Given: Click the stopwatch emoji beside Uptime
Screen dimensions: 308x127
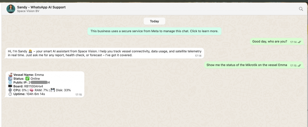Looking at the screenshot, I should (10, 94).
